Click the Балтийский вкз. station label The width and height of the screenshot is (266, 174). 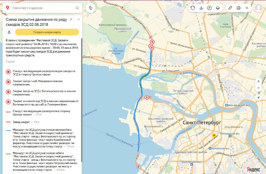[x=192, y=162]
